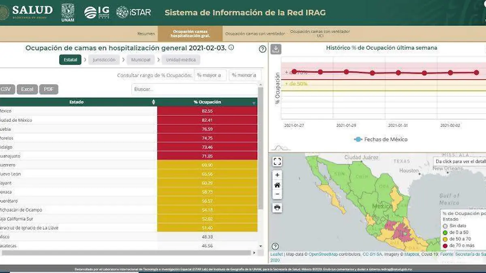Open the Ocupación camas con ventilador UCI tab
The width and height of the screenshot is (486, 273).
(x=320, y=34)
